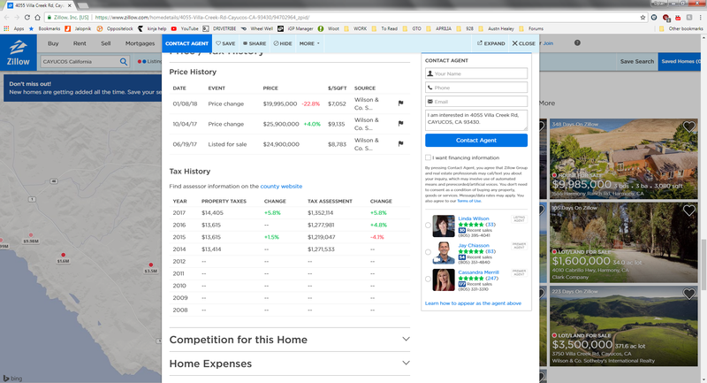This screenshot has height=383, width=707.
Task: Click the message text area
Action: point(476,120)
